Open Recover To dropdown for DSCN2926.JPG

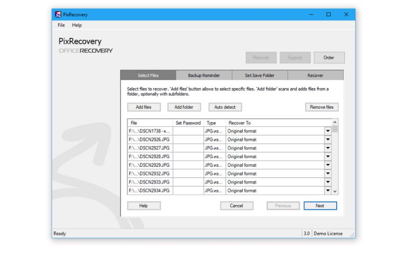(x=328, y=139)
